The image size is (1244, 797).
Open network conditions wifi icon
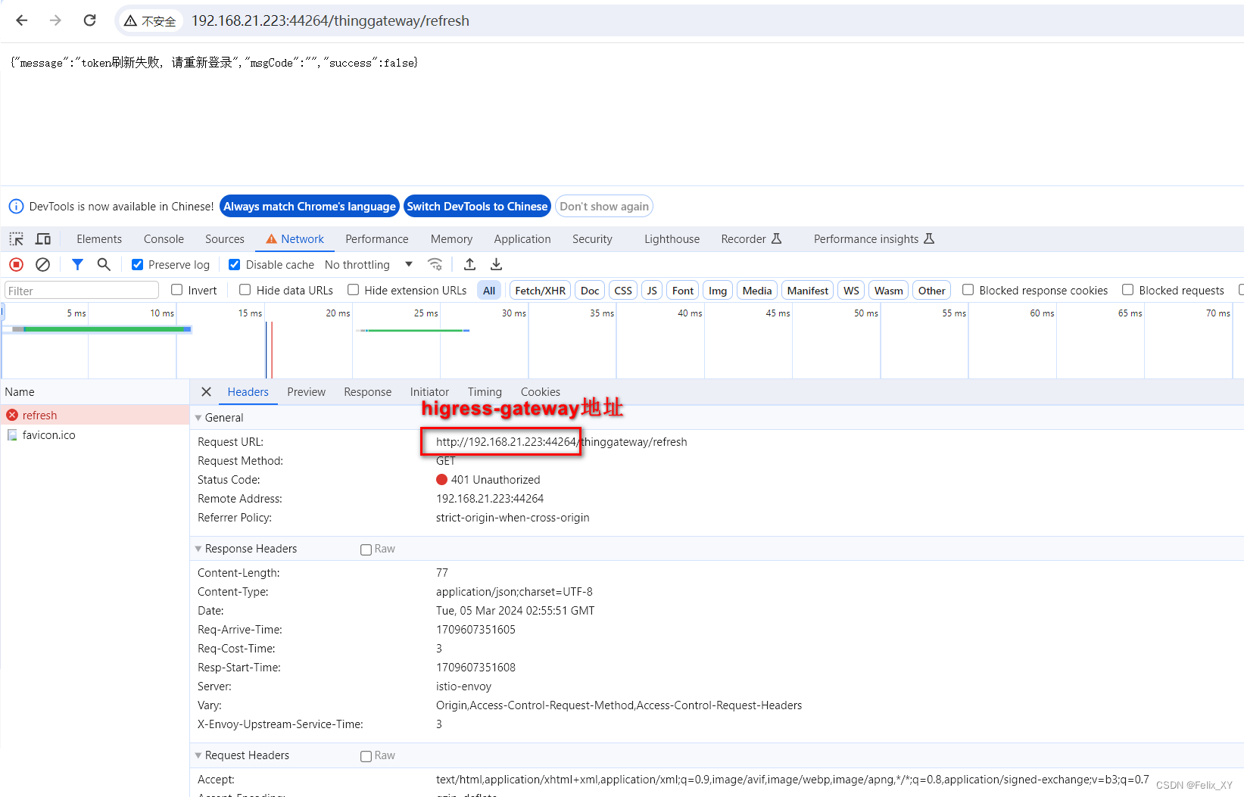(435, 264)
